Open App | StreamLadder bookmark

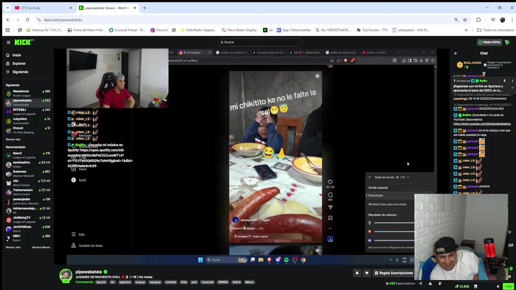pos(294,30)
